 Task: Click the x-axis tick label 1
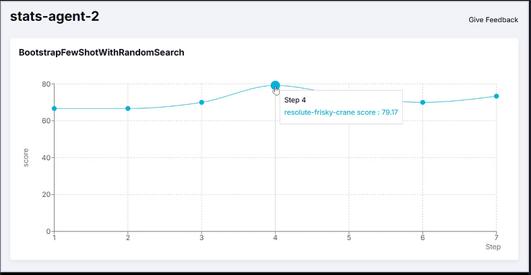[x=54, y=238]
